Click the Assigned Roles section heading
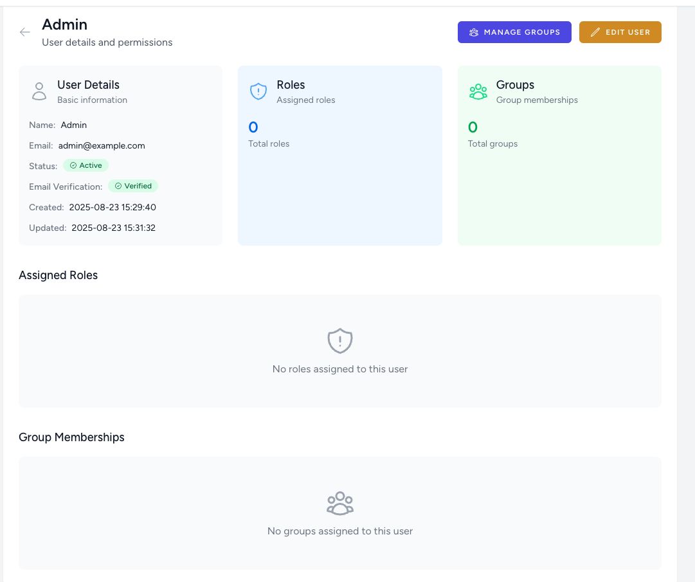This screenshot has height=582, width=695. point(59,275)
